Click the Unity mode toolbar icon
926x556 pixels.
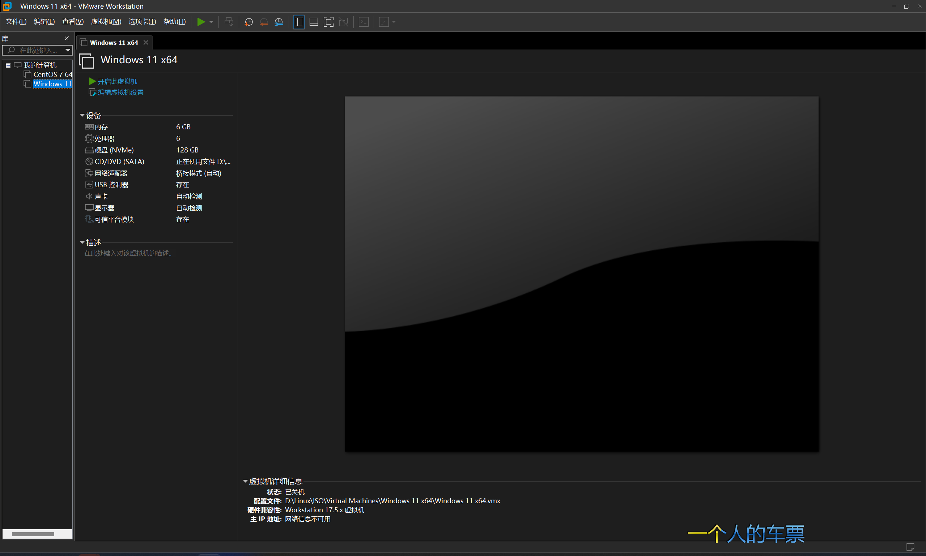(344, 22)
